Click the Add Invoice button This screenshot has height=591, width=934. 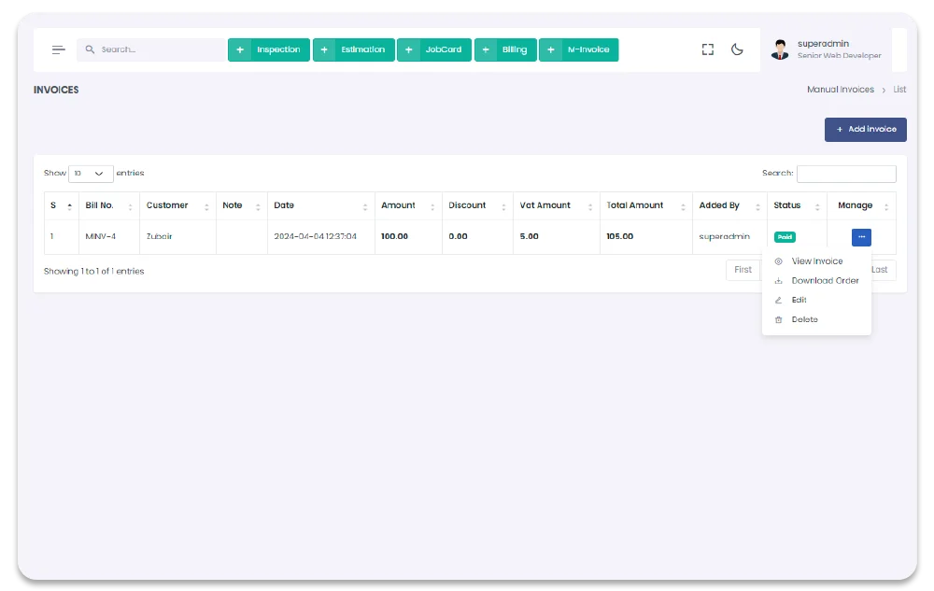[865, 130]
